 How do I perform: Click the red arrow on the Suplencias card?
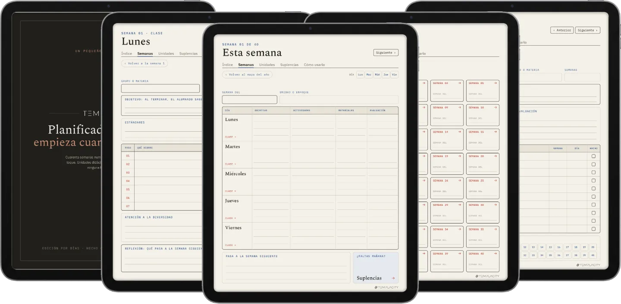[393, 278]
